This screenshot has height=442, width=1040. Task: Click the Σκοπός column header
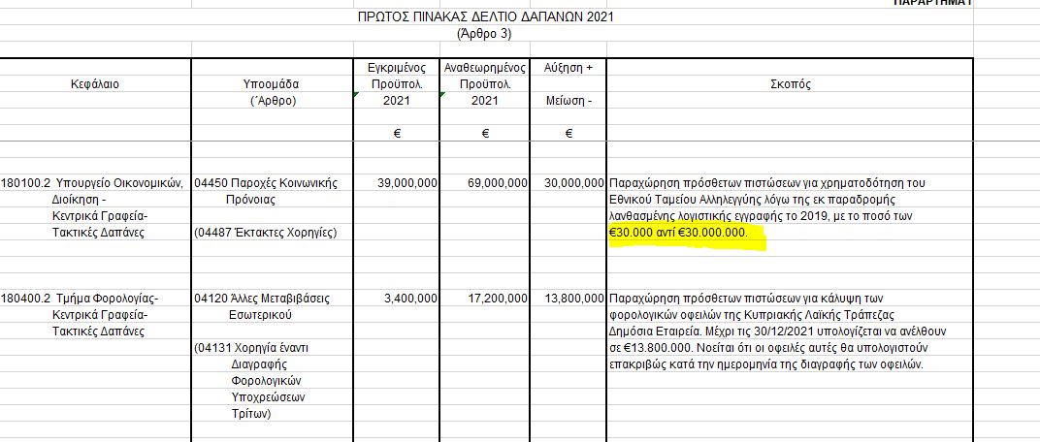click(789, 84)
